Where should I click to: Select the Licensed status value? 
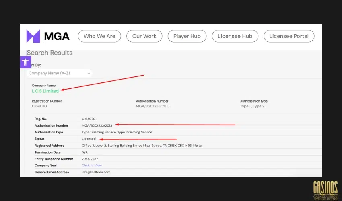89,139
